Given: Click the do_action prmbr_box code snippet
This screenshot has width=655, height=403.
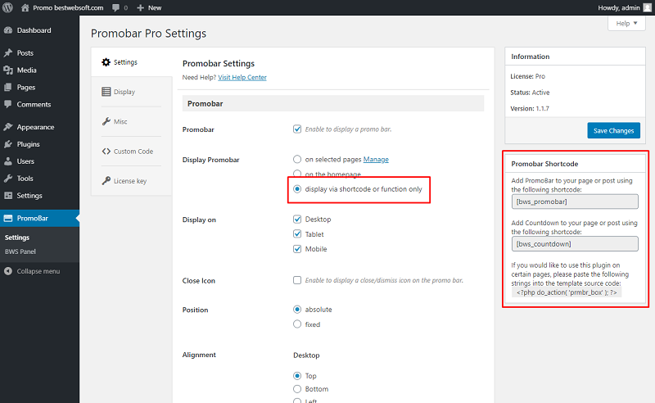Looking at the screenshot, I should pos(567,292).
